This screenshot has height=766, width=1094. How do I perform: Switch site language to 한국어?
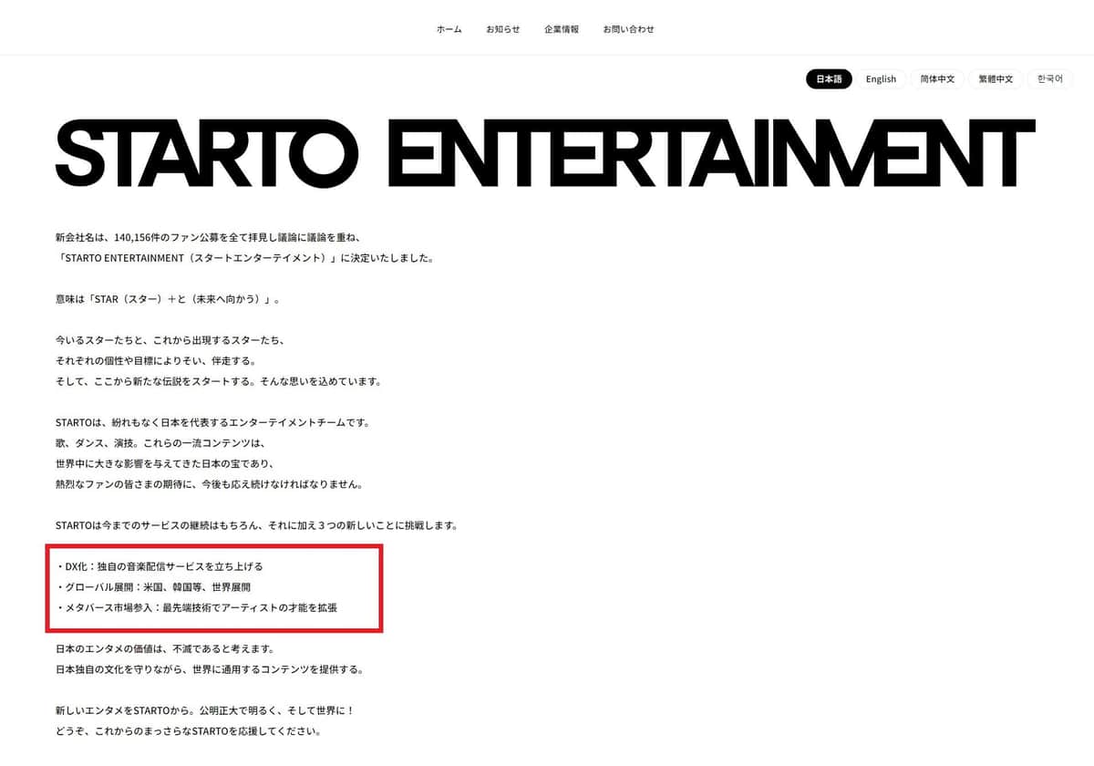pos(1049,78)
